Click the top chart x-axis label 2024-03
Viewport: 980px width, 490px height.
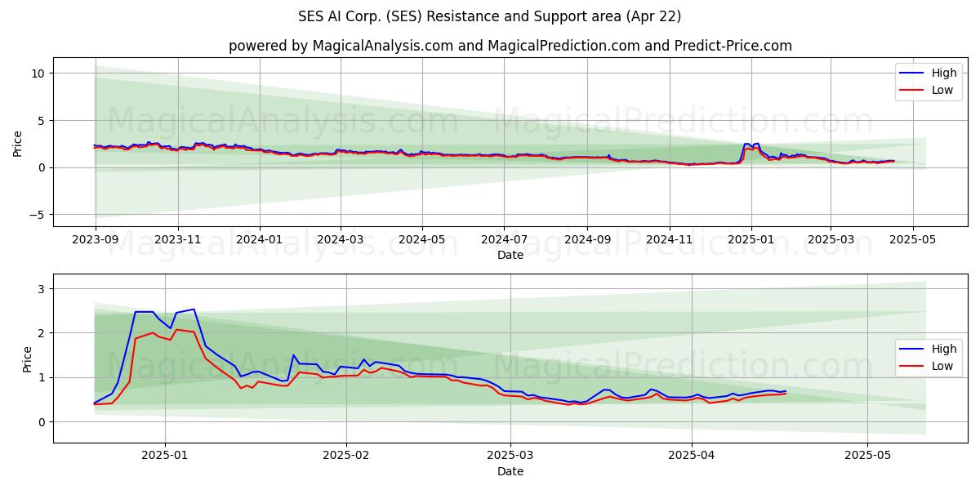tap(341, 240)
